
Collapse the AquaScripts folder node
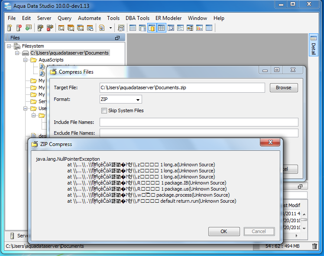coord(26,60)
